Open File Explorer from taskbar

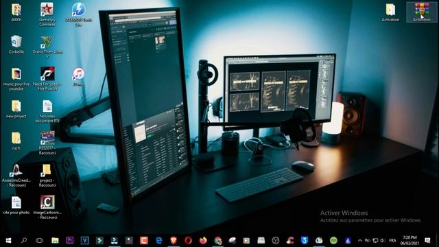55,240
